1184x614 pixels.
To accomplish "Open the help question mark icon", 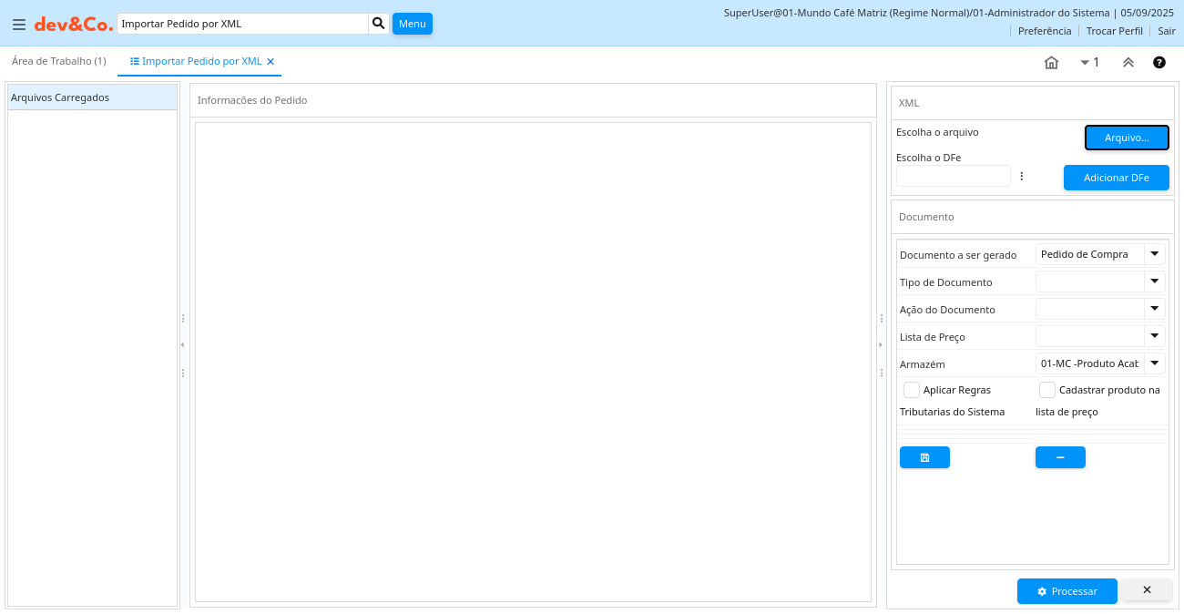I will (x=1158, y=63).
